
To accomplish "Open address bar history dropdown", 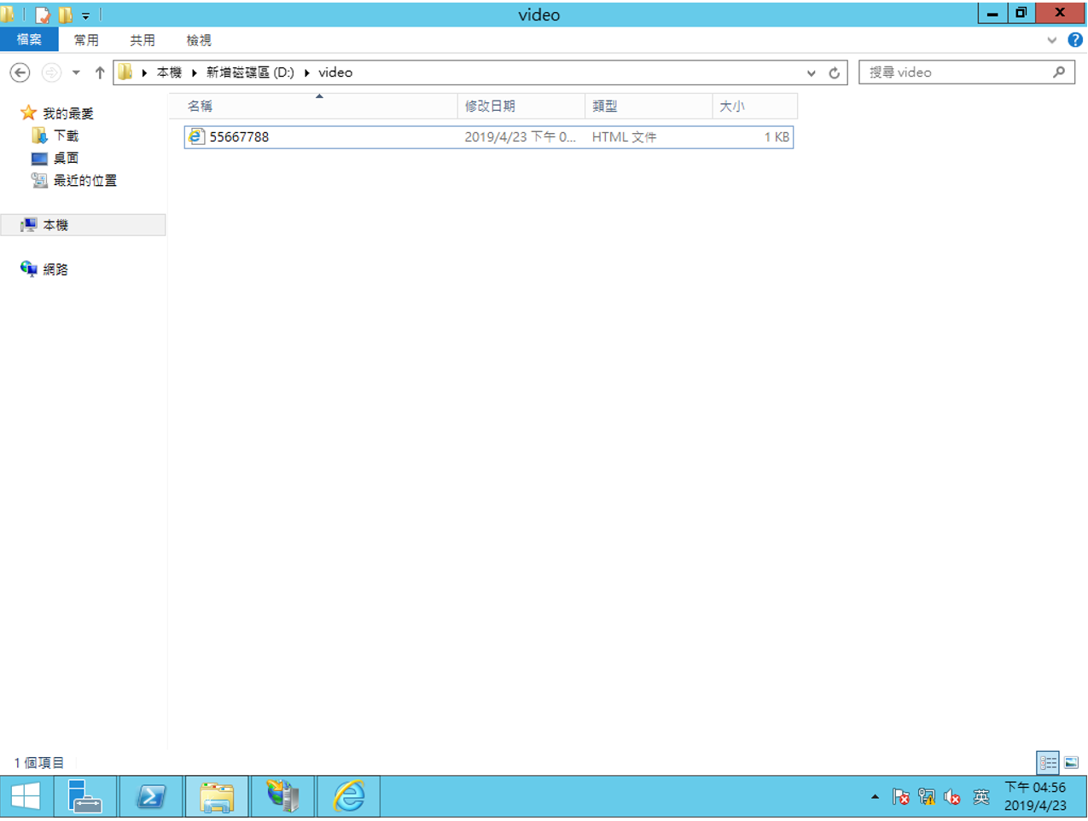I will (x=811, y=72).
